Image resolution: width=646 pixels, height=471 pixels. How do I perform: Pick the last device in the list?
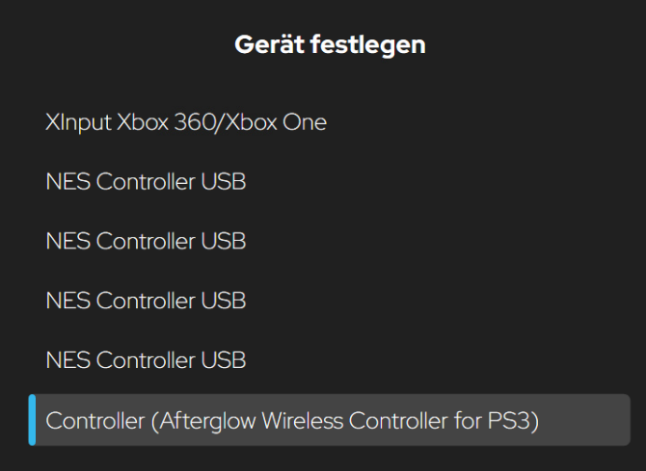point(292,420)
